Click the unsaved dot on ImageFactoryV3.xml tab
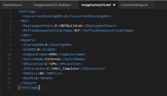167x96 pixels. click(x=114, y=5)
